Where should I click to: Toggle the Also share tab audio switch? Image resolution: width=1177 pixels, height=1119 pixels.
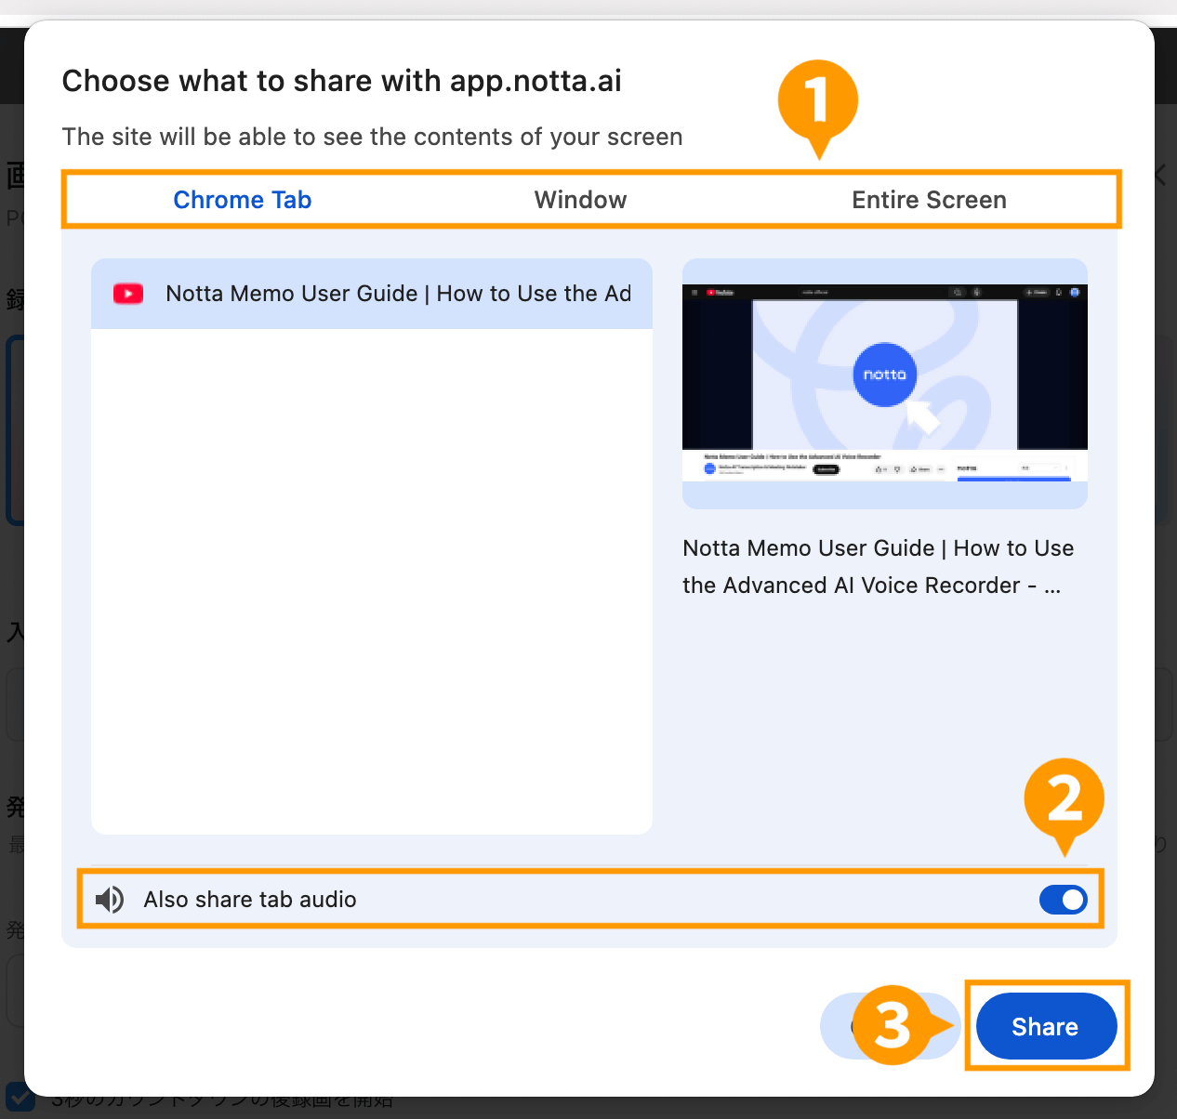click(x=1064, y=900)
